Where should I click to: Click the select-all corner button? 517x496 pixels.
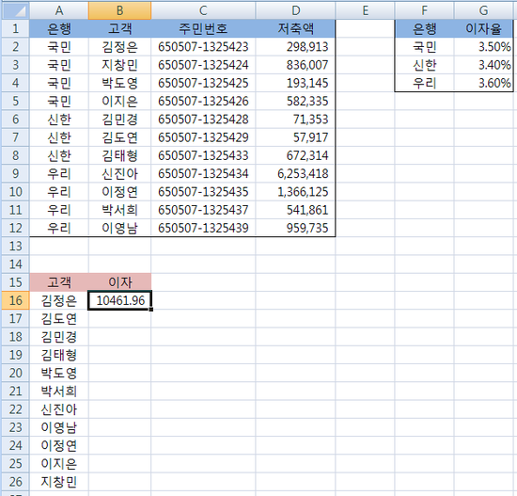click(x=15, y=10)
